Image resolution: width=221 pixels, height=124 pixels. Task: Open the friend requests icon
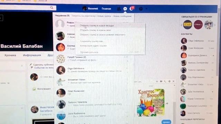[x=119, y=9]
